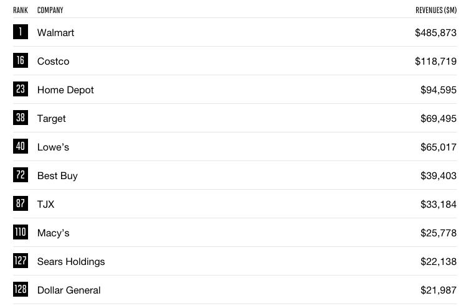The width and height of the screenshot is (461, 306).
Task: Open the Sears Holdings entry
Action: click(71, 261)
